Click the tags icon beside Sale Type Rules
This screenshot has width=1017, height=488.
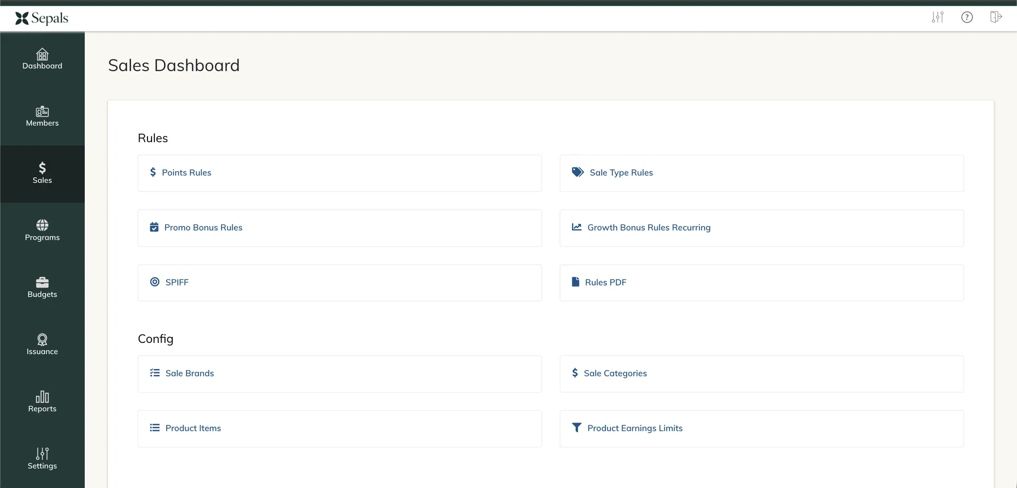(x=577, y=172)
